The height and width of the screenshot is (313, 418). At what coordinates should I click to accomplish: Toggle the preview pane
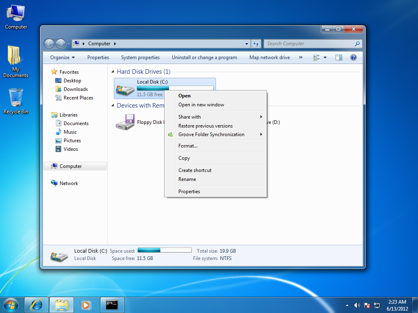(x=338, y=57)
